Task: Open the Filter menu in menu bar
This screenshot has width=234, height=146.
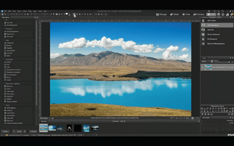Action: point(30,11)
